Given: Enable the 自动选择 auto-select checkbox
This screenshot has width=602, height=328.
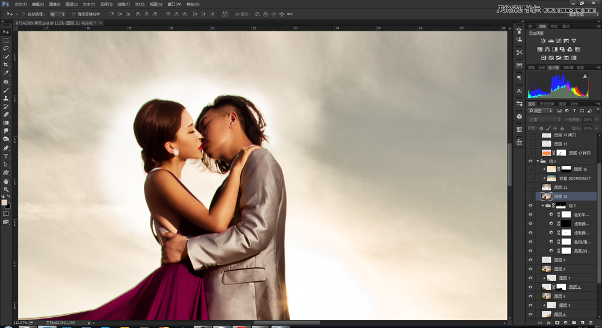Looking at the screenshot, I should 23,14.
